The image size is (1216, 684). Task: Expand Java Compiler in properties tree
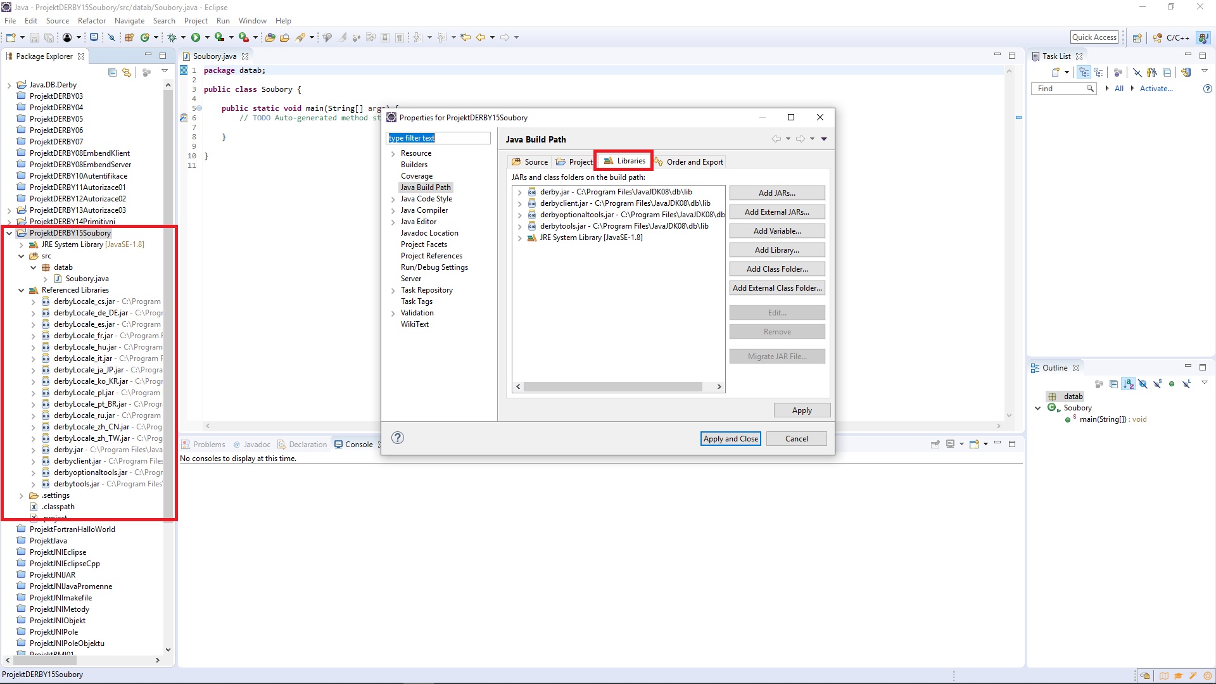[393, 210]
